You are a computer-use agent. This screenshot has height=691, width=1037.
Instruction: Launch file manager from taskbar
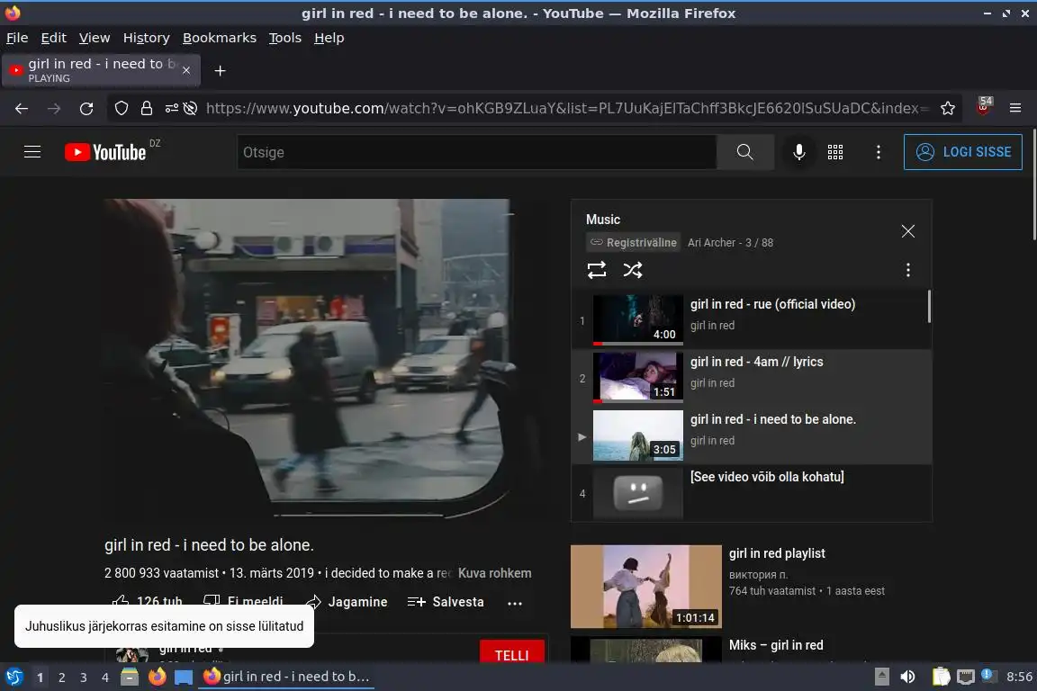click(130, 678)
